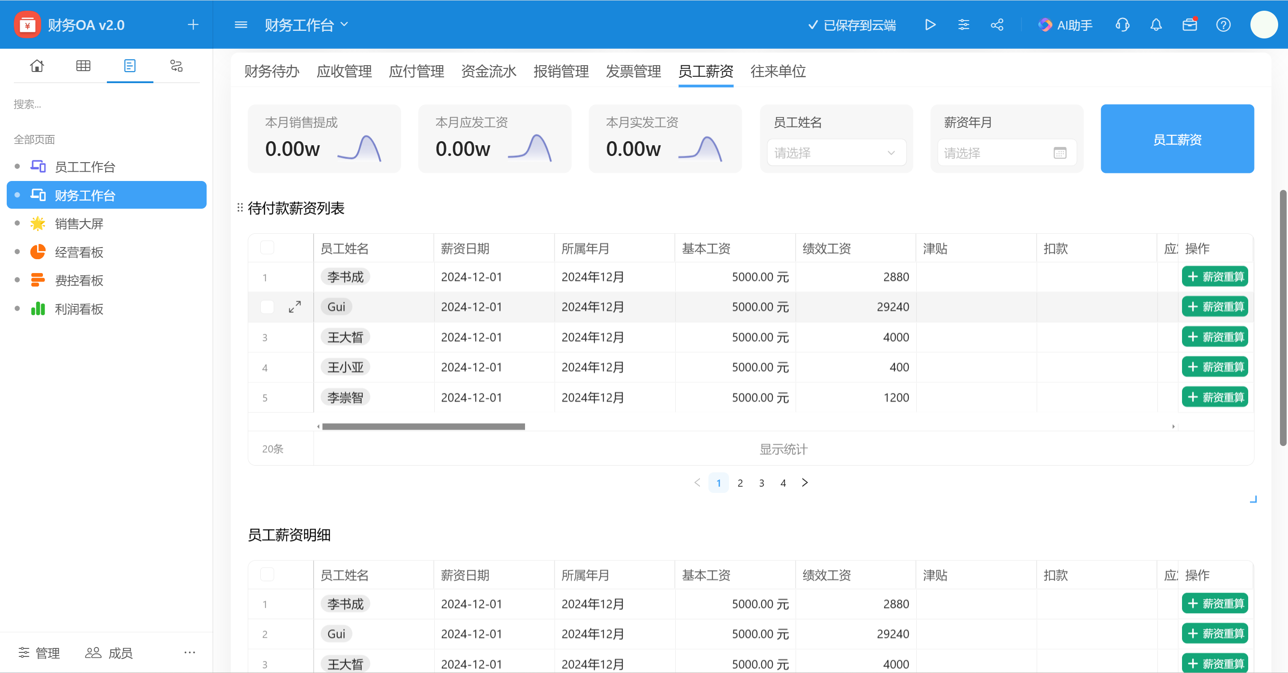This screenshot has width=1288, height=673.
Task: Open 利润看板 page with bar chart icon
Action: pyautogui.click(x=106, y=309)
